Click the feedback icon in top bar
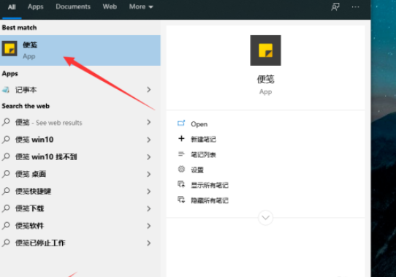 tap(335, 7)
